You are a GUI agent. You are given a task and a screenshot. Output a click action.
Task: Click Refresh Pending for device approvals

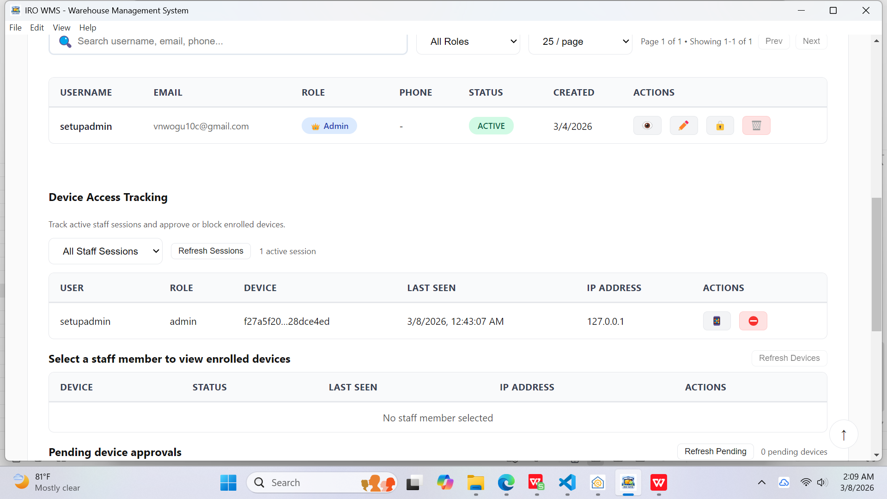pos(715,451)
